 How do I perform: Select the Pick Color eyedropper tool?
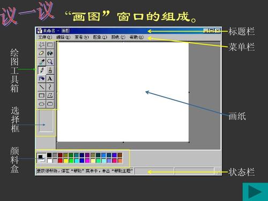(42, 62)
